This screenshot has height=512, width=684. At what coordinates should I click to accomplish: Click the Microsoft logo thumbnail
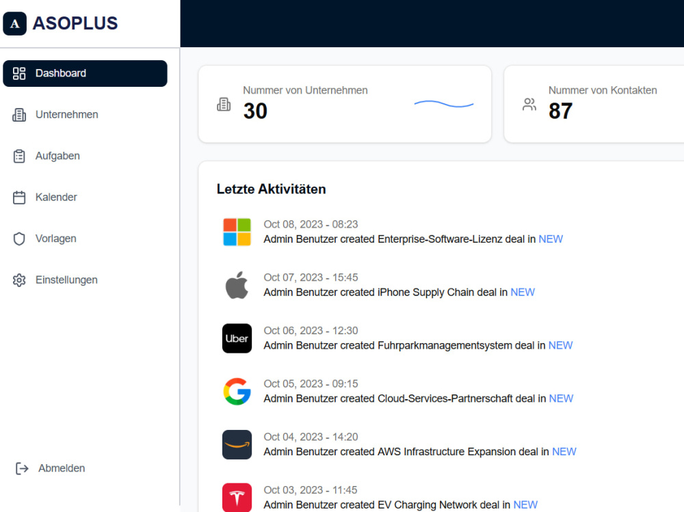237,232
